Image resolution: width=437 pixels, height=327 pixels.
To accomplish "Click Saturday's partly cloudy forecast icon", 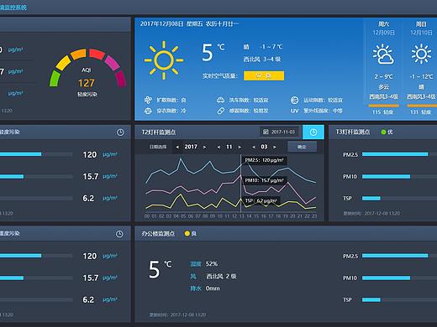I will click(x=383, y=54).
